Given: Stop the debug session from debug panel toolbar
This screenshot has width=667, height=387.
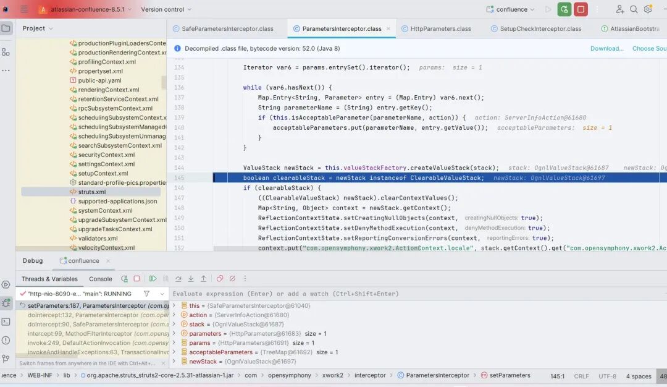Looking at the screenshot, I should tap(136, 278).
